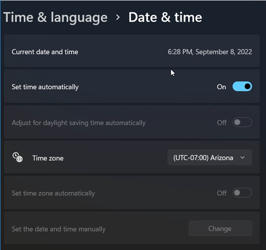Toggle Adjust for daylight saving time automatically
Image resolution: width=266 pixels, height=250 pixels.
[x=242, y=122]
